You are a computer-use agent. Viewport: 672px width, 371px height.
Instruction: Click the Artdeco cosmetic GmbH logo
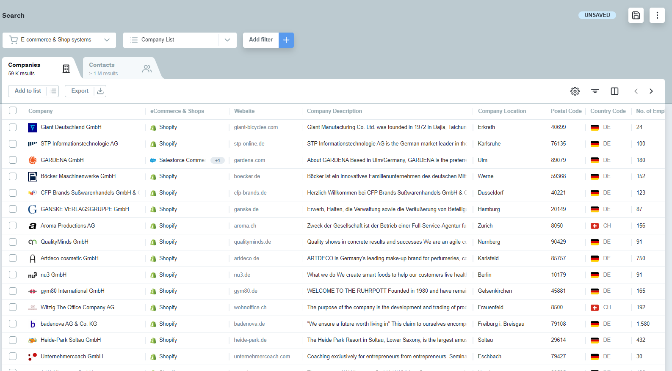click(33, 258)
